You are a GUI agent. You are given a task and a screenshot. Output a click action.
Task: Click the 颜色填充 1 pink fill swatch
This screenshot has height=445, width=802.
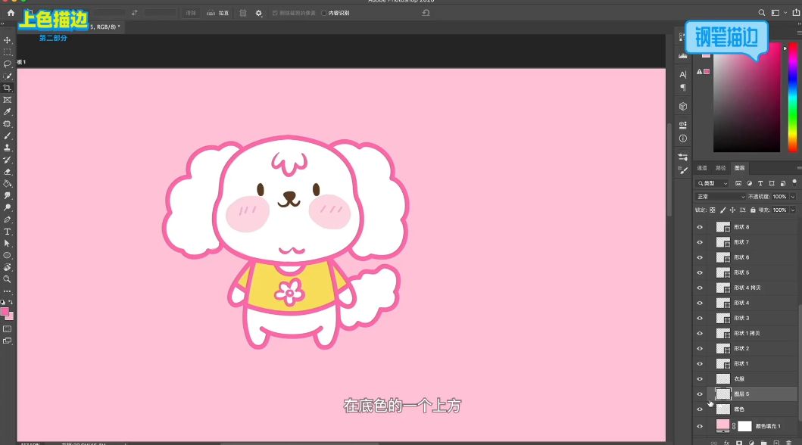722,425
